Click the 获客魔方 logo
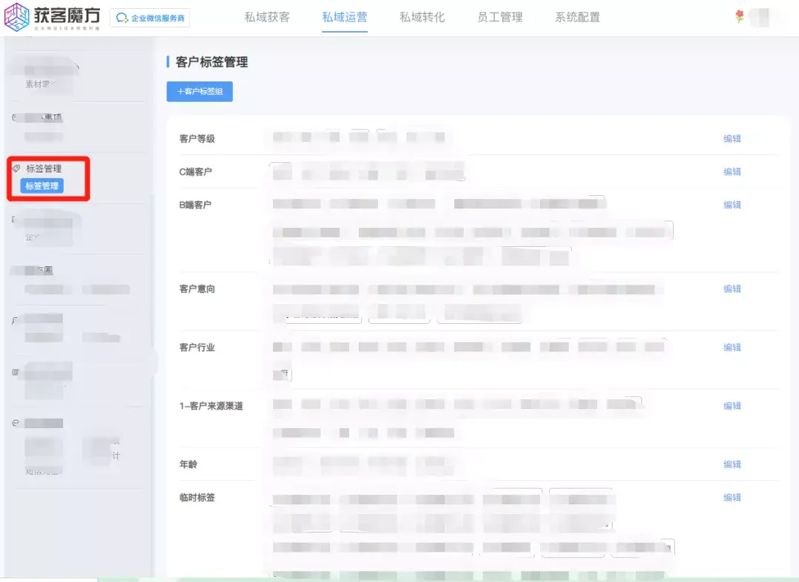This screenshot has width=799, height=582. [x=53, y=18]
